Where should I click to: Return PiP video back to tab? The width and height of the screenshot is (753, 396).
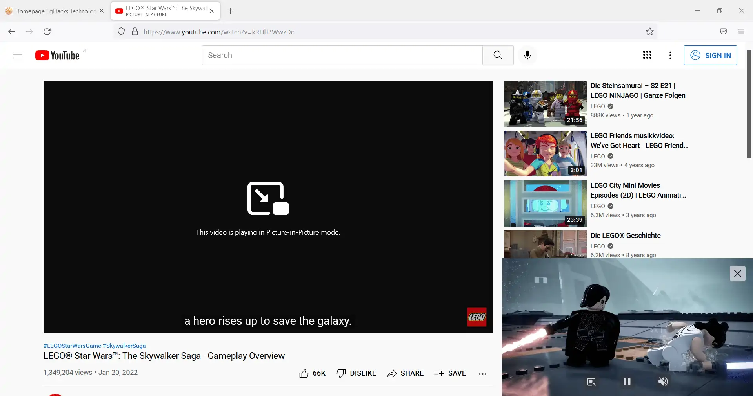591,382
